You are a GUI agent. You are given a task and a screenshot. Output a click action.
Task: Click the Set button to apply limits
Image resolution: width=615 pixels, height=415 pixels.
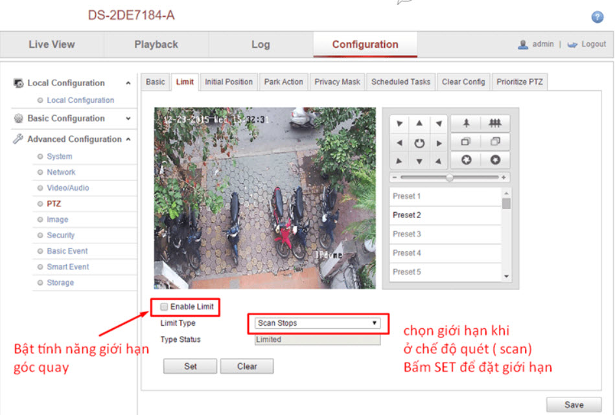coord(189,366)
